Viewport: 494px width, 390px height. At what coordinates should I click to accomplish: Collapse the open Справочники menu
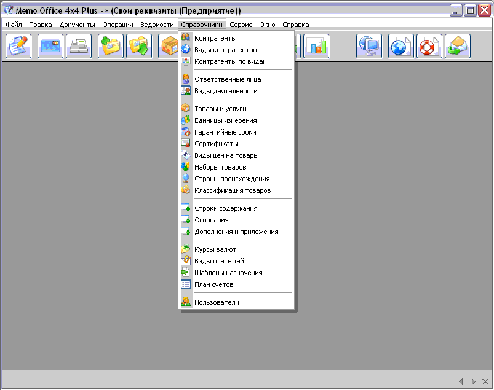click(x=202, y=25)
